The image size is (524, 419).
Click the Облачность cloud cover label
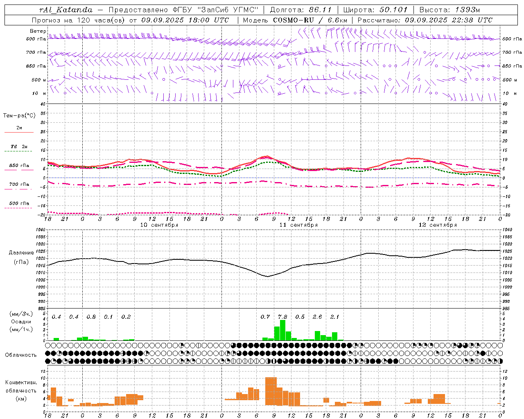click(21, 355)
